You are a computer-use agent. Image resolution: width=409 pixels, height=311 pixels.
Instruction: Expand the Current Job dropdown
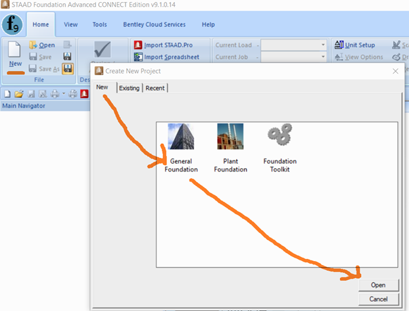click(323, 57)
